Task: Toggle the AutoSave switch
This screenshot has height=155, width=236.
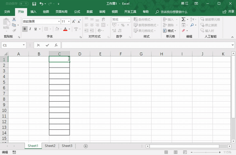Action: 24,4
